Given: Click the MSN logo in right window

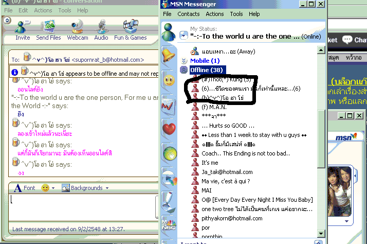Looking at the screenshot, I should coord(346,137).
